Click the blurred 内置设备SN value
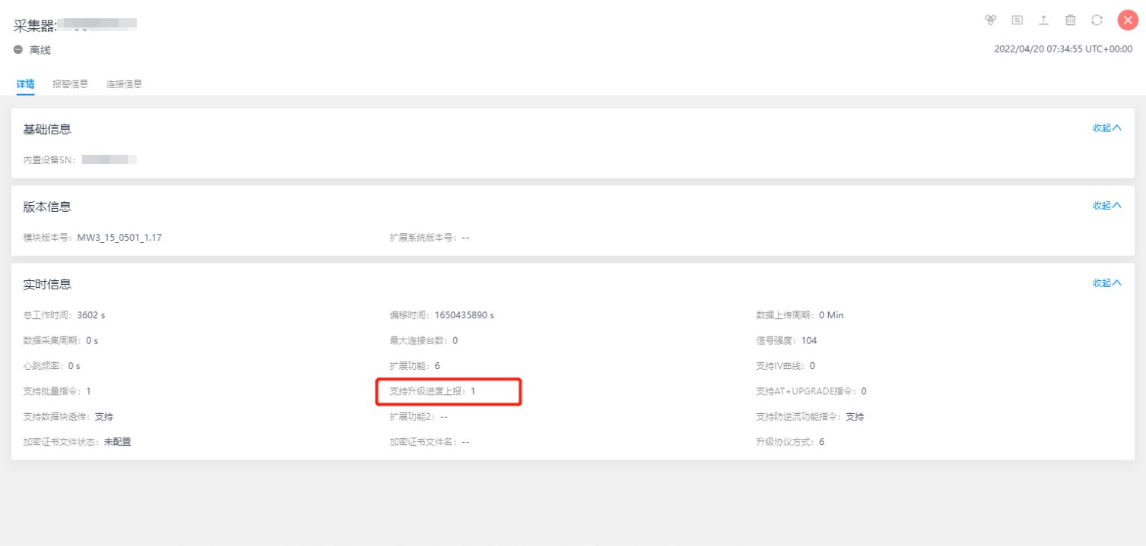This screenshot has height=546, width=1146. (109, 160)
